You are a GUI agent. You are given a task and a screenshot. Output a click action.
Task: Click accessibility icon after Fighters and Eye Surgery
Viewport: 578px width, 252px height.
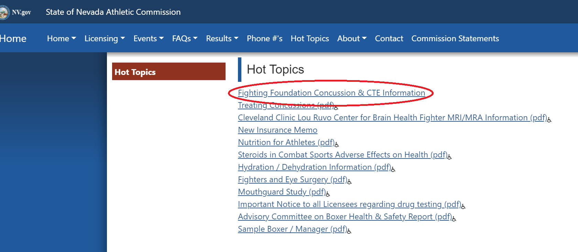click(x=349, y=182)
